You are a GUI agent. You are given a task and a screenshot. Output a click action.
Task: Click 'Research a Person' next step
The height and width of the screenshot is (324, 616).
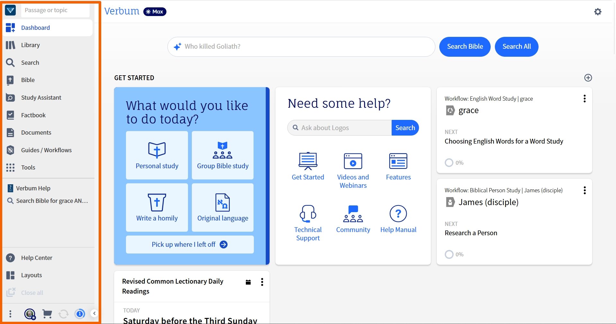tap(471, 233)
